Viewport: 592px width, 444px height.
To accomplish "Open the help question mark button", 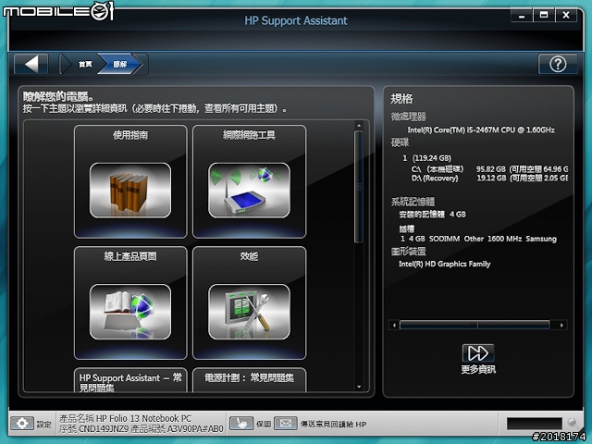I will (558, 64).
